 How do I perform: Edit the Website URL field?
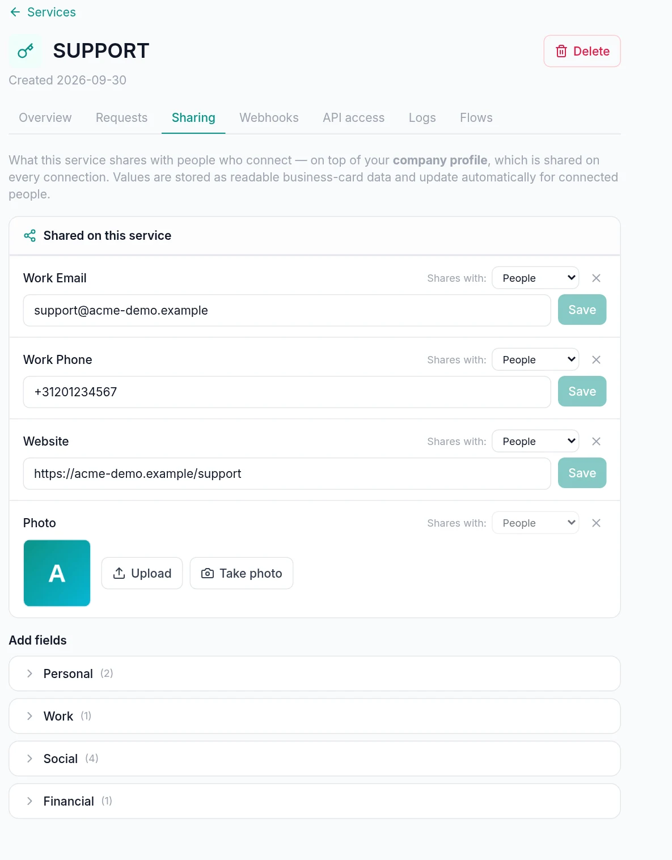[287, 473]
